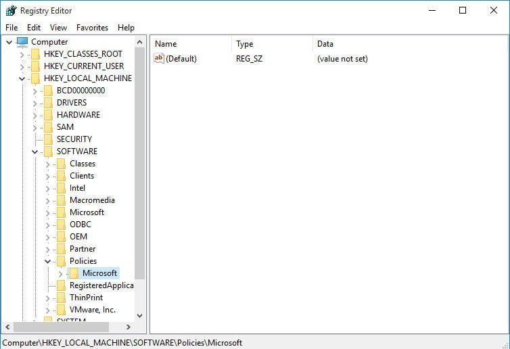
Task: Click the horizontal scroll left arrow
Action: pos(8,327)
